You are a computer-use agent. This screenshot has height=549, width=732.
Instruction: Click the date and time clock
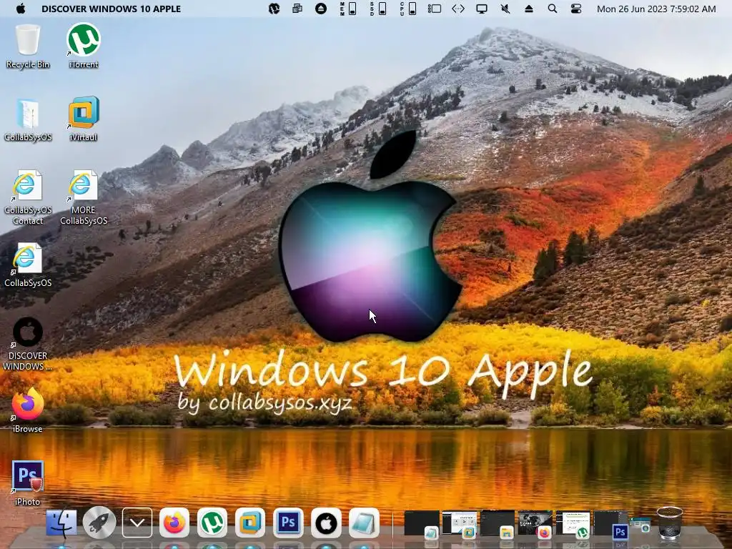click(656, 9)
